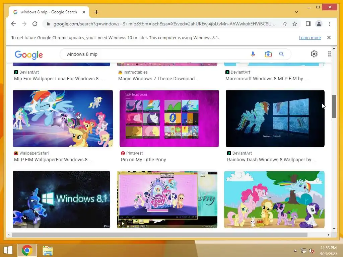The image size is (343, 257).
Task: Open the Windows Start button
Action: [x=8, y=250]
